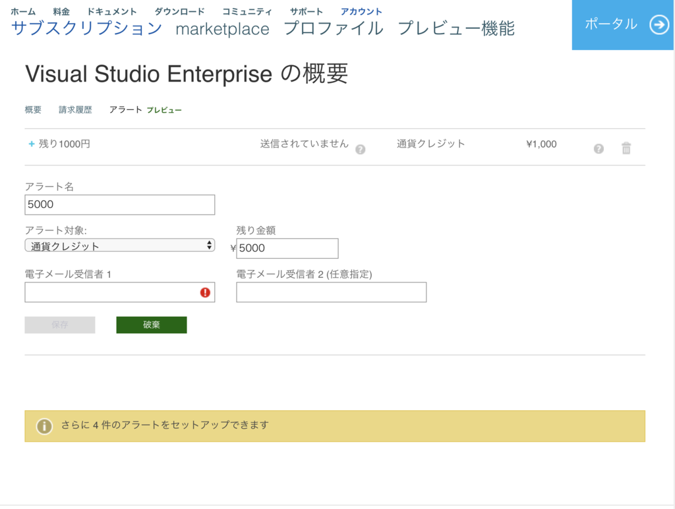
Task: Click the Visual Studio Enterprise の概要 heading
Action: click(x=187, y=74)
